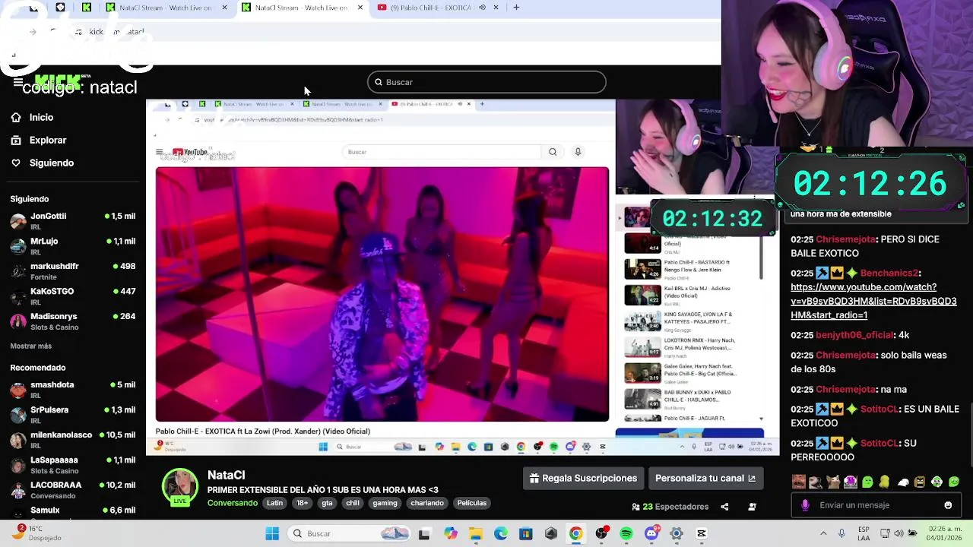Select the Peliculas tag

(471, 503)
